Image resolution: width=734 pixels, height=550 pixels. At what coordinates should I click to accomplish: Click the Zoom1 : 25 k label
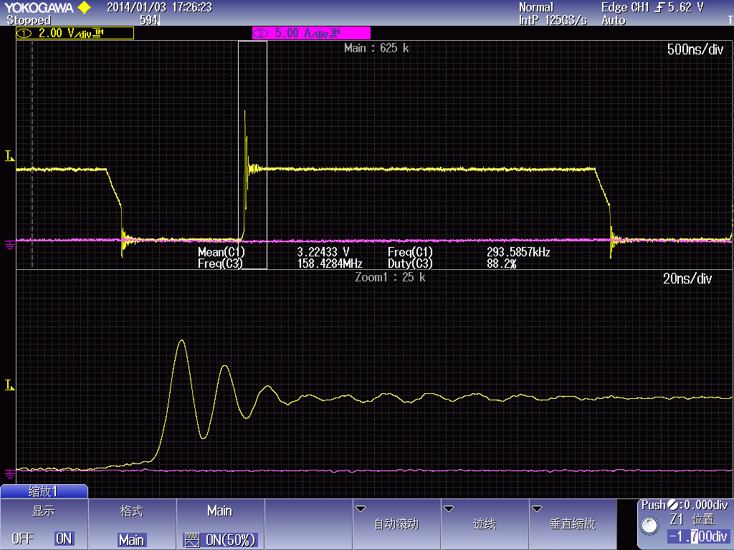click(x=390, y=277)
